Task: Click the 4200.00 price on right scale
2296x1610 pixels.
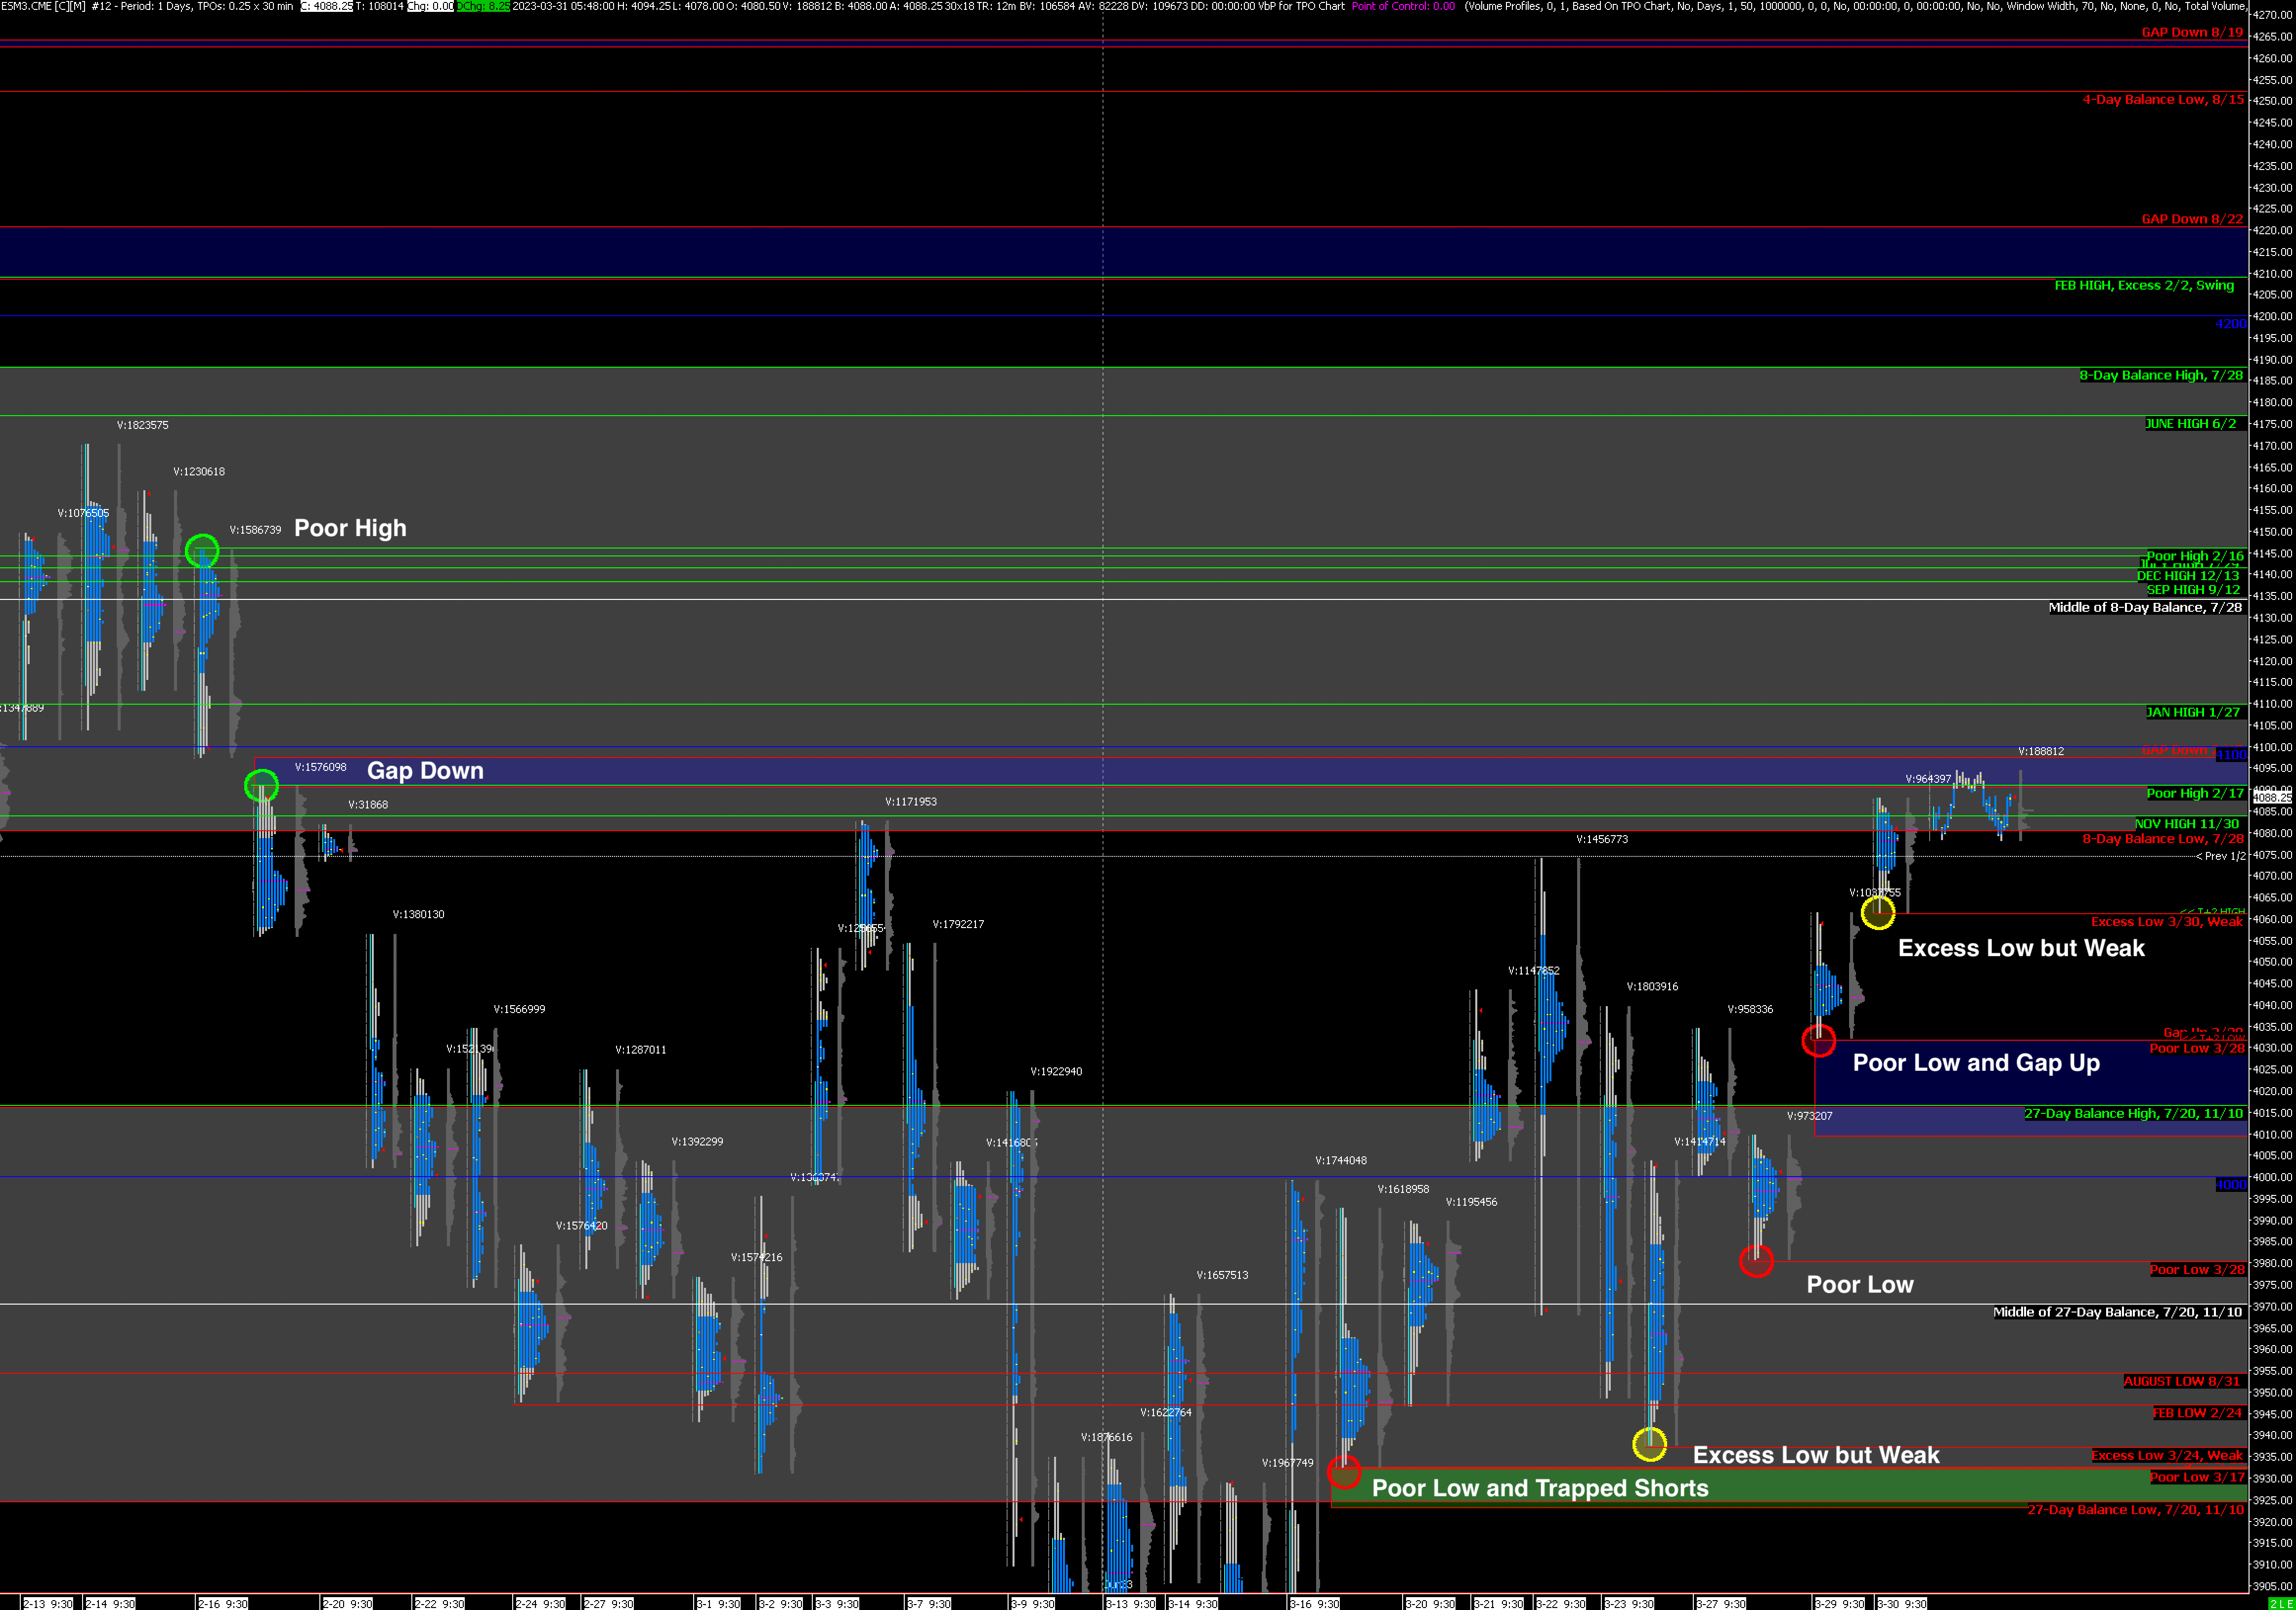Action: (2272, 317)
